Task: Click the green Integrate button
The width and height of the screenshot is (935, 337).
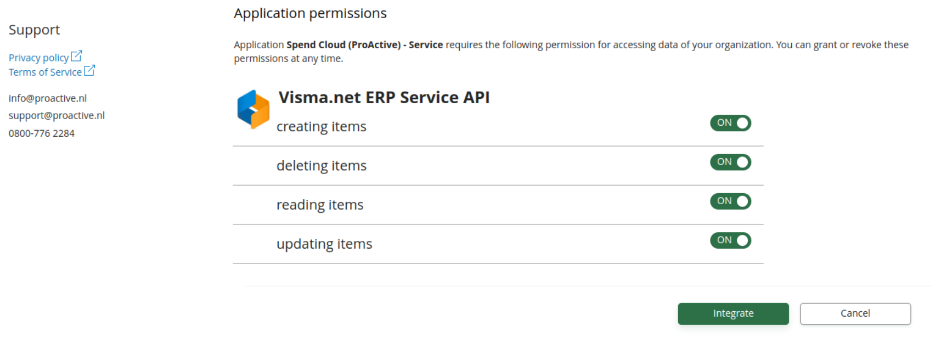Action: pos(733,313)
